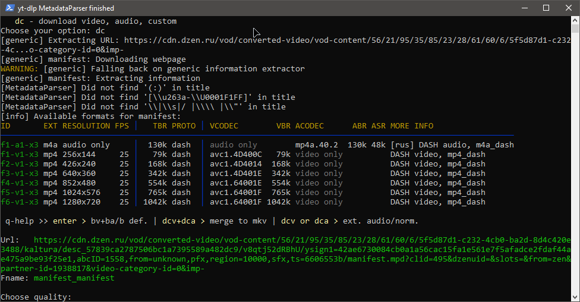Click the avc1.4D401E codec value
The height and width of the screenshot is (302, 580).
[236, 174]
